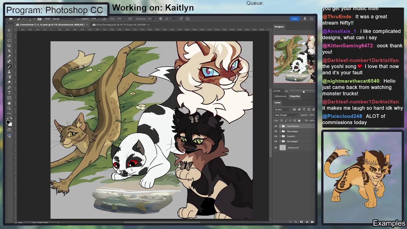The image size is (407, 229).
Task: Select the Layers panel tab
Action: (278, 102)
